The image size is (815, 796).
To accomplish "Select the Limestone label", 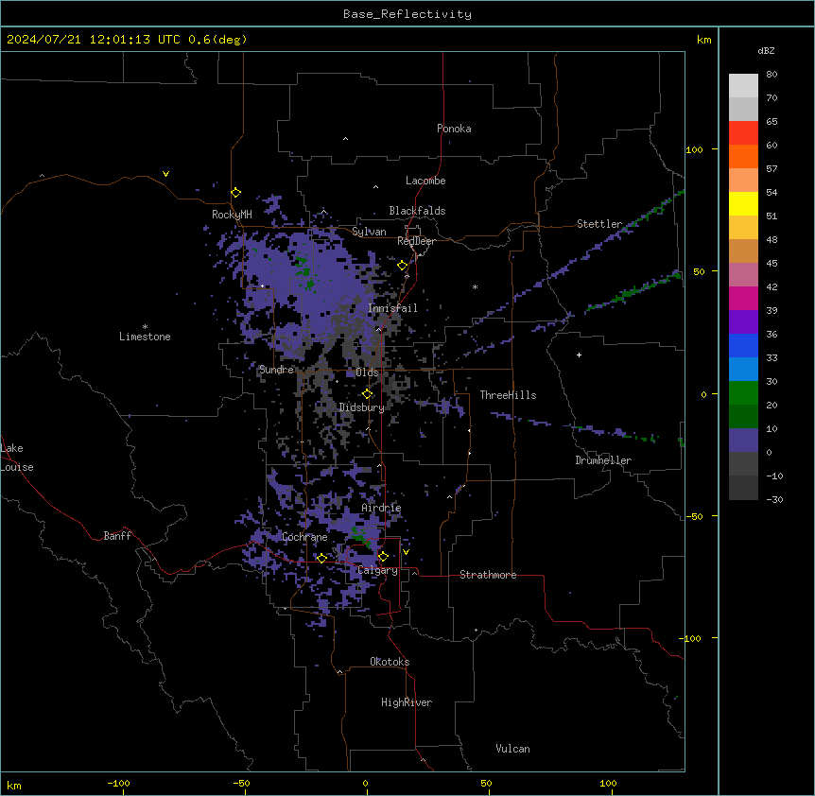I will click(x=145, y=337).
